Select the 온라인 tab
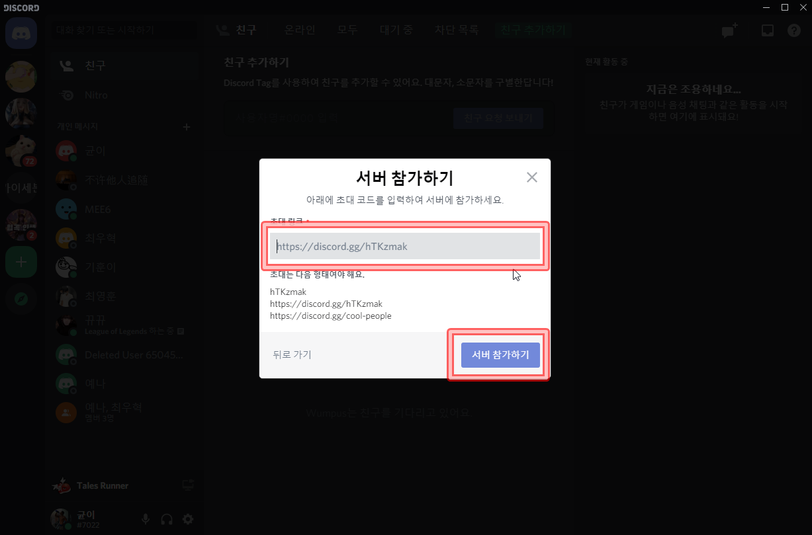 click(x=300, y=30)
